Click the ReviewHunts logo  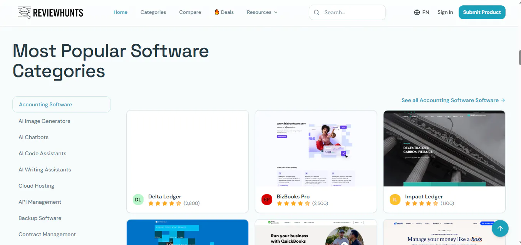point(50,12)
